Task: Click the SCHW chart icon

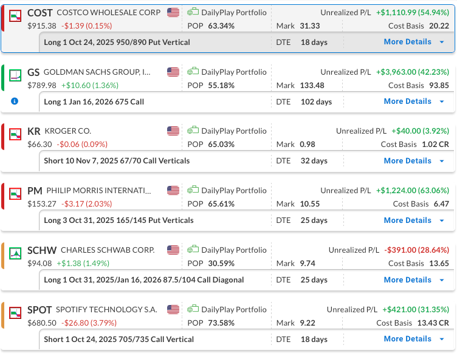Action: pos(16,253)
